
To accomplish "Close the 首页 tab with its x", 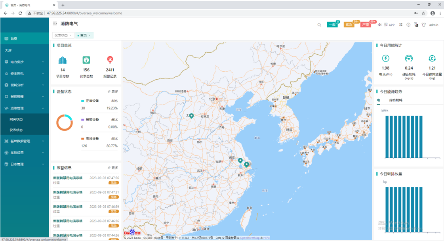I will pyautogui.click(x=90, y=35).
